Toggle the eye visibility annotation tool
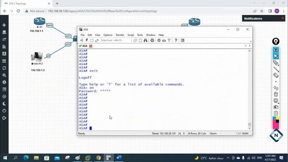288x162 pixels. pyautogui.click(x=276, y=50)
